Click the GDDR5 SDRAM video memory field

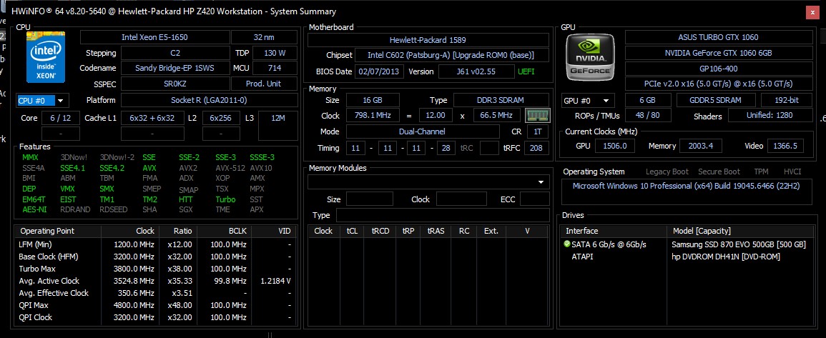tap(715, 100)
